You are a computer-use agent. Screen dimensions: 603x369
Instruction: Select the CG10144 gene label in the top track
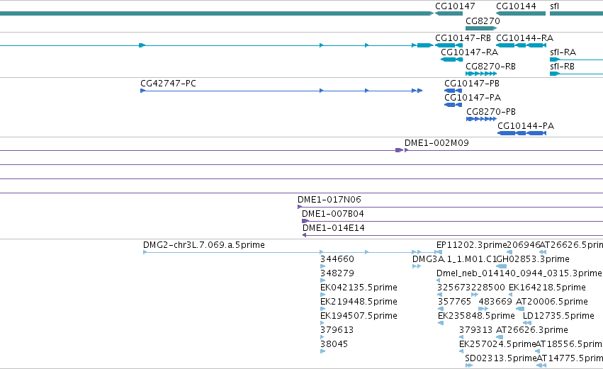click(x=516, y=6)
